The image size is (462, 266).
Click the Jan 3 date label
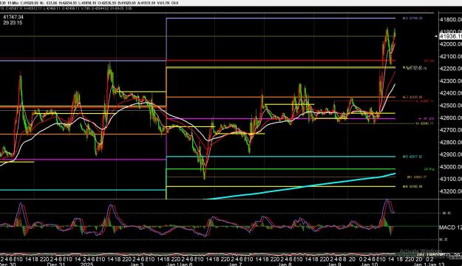click(137, 265)
